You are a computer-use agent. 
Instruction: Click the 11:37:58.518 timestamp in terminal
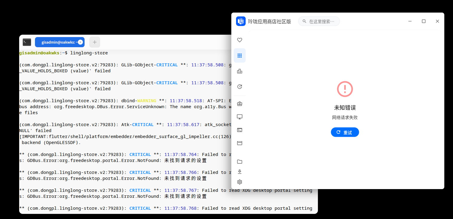[186, 101]
